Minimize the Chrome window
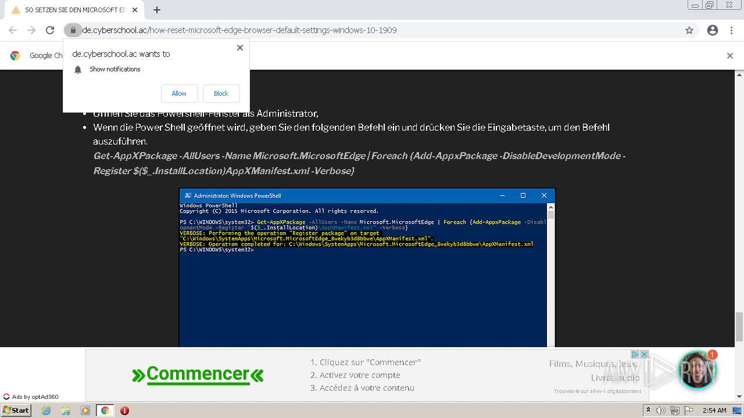Image resolution: width=744 pixels, height=418 pixels. pos(695,5)
